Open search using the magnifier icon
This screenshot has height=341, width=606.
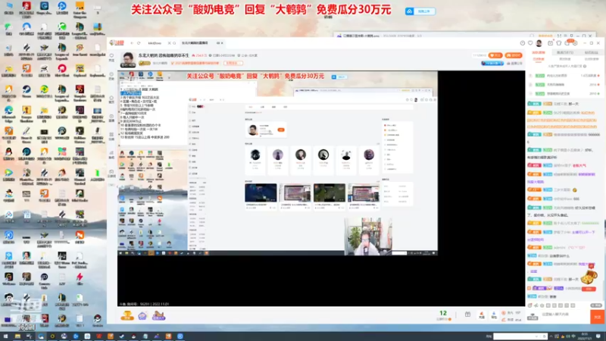coord(174,43)
